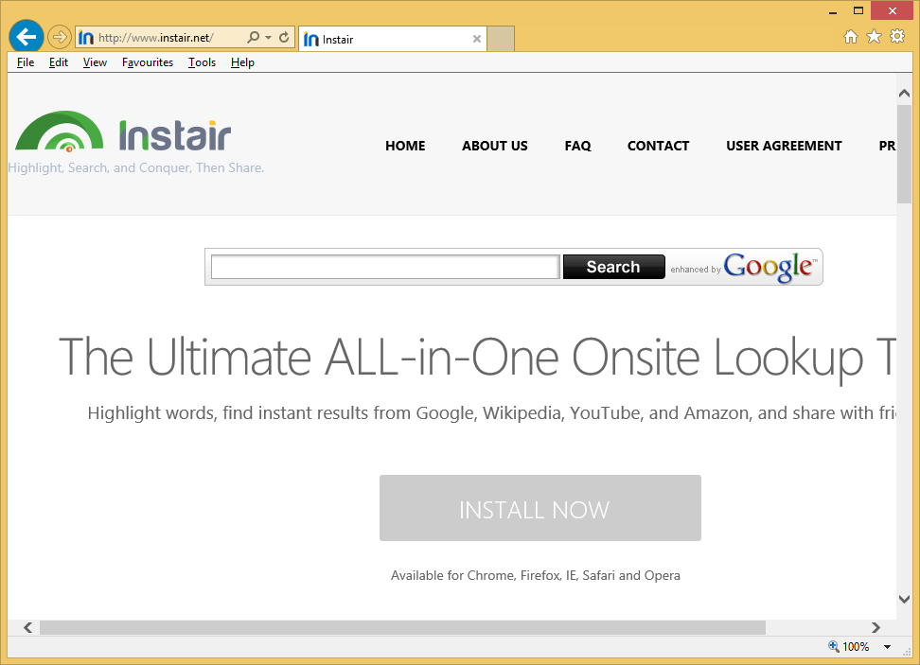Screen dimensions: 920x665
Task: Open the Tools menu
Action: click(202, 62)
